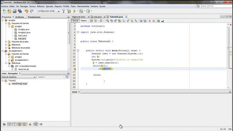Click the Buscar search input field

pos(216,6)
